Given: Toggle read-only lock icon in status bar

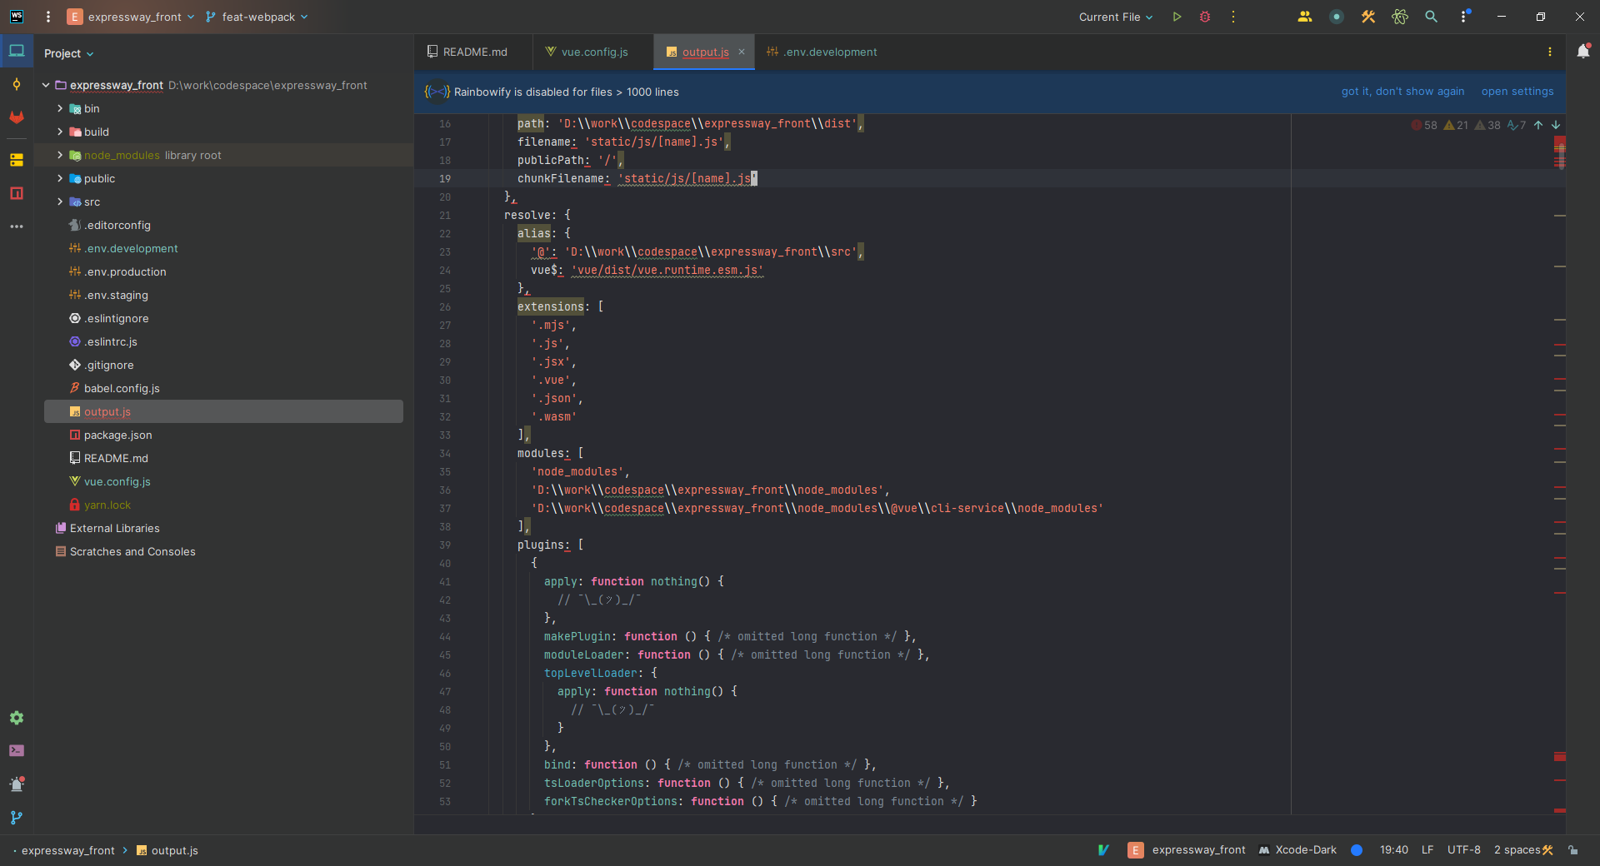Looking at the screenshot, I should (x=1572, y=850).
